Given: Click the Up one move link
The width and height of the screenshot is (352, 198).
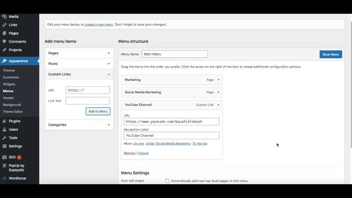Looking at the screenshot, I should point(139,144).
